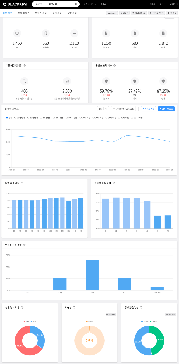Click the plus icon above 2,110 total
Image resolution: width=179 pixels, height=364 pixels.
(74, 33)
